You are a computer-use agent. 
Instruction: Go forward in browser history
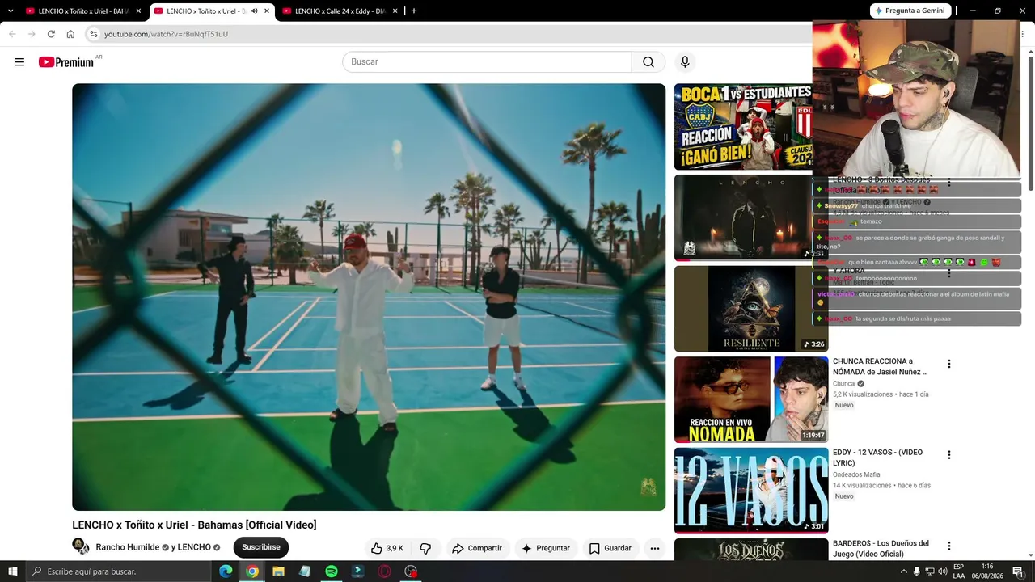[32, 34]
